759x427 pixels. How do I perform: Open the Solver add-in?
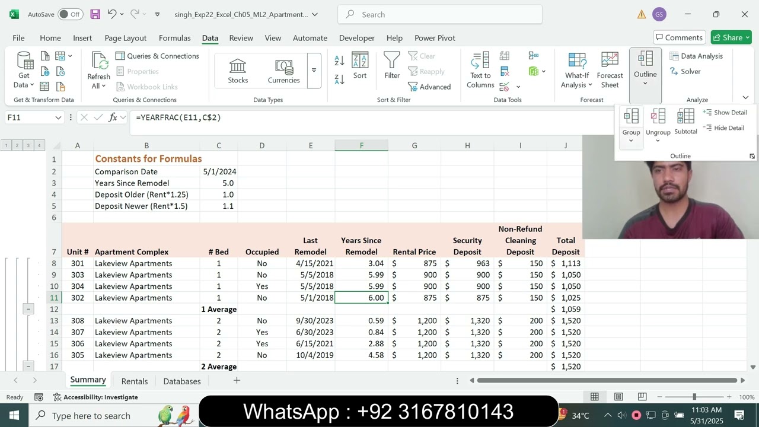(x=685, y=71)
